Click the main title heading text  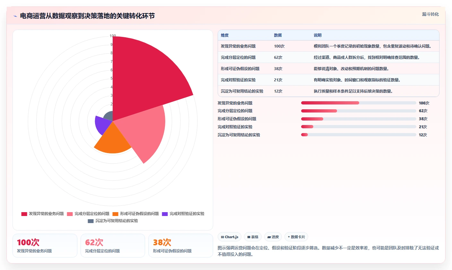(x=87, y=16)
